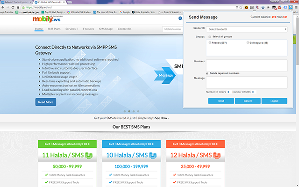Click the blue circle icon beside Mobile Number field

click(x=180, y=18)
